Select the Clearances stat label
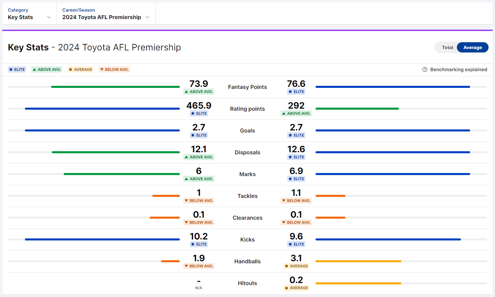 tap(247, 218)
